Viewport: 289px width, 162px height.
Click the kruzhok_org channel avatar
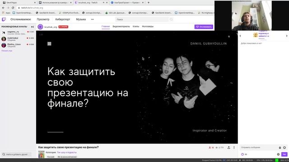(x=40, y=27)
